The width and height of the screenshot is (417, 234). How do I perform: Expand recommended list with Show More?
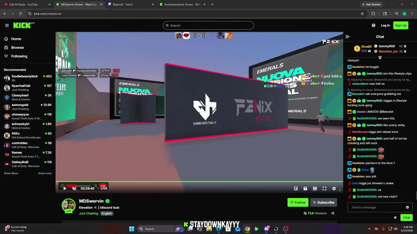[11, 173]
